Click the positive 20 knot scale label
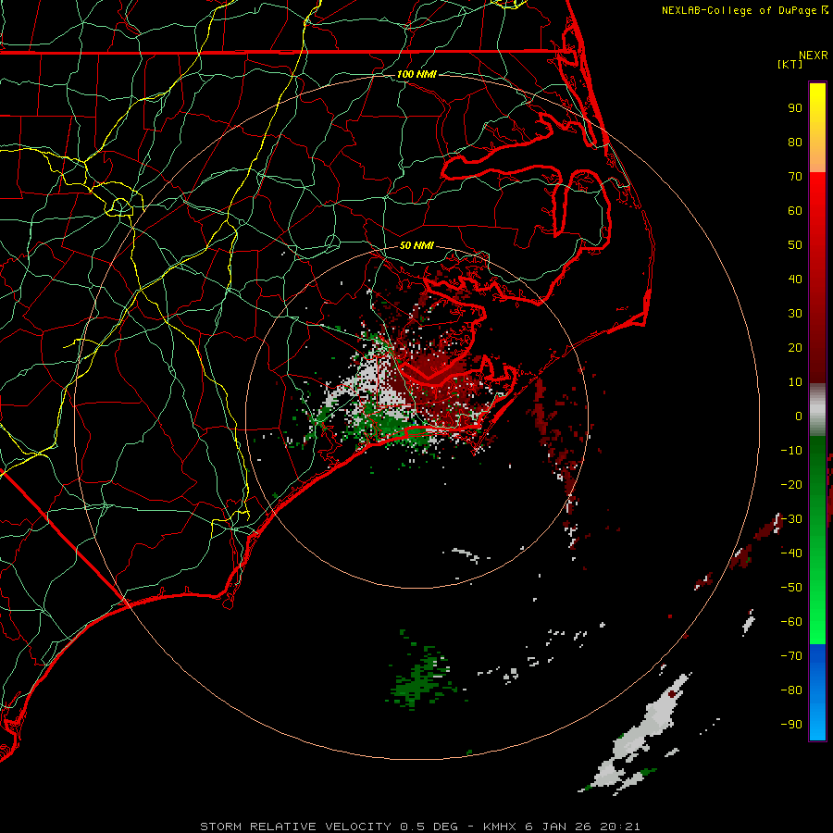The height and width of the screenshot is (833, 833). pos(795,347)
